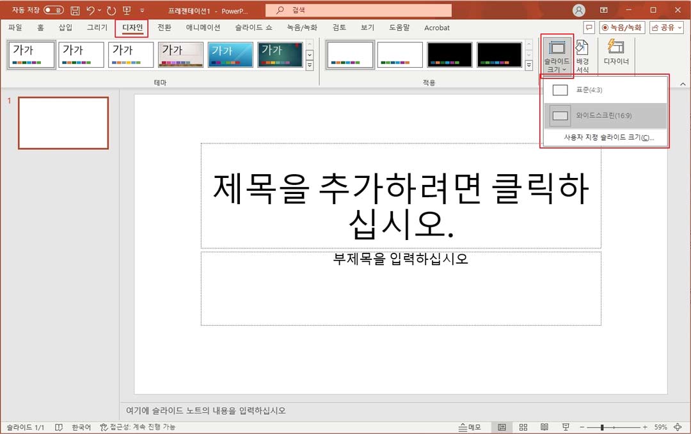Switch to the 삽입 tab
This screenshot has height=434, width=691.
[66, 28]
